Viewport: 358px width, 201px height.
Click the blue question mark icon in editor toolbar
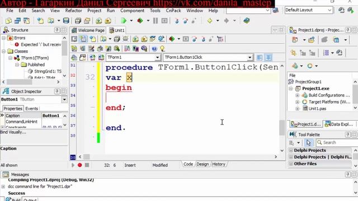pyautogui.click(x=154, y=49)
